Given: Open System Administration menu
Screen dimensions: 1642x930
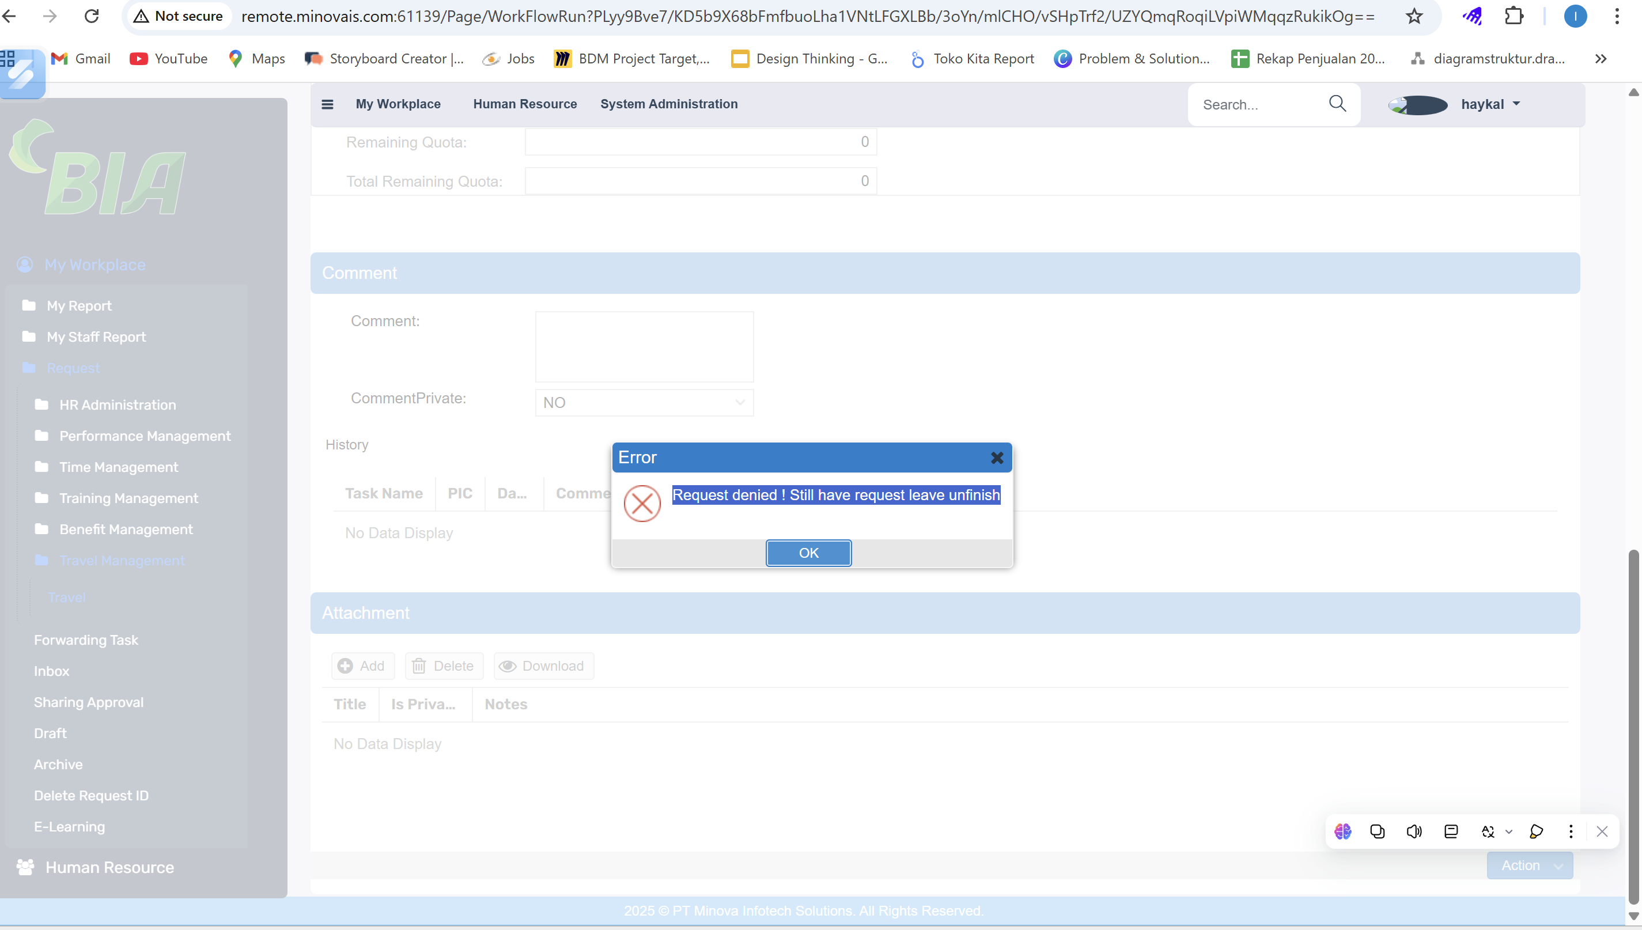Looking at the screenshot, I should [668, 104].
